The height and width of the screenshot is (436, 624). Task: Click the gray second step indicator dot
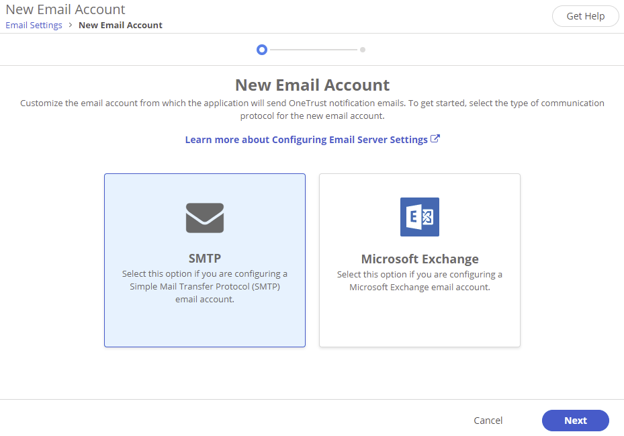click(x=363, y=49)
